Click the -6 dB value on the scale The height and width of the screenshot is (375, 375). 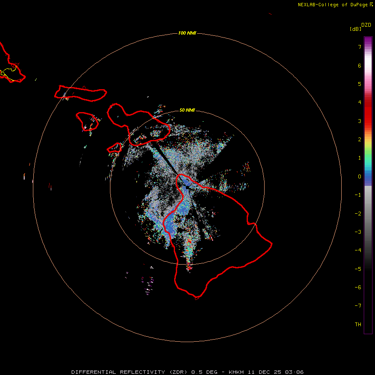point(358,287)
